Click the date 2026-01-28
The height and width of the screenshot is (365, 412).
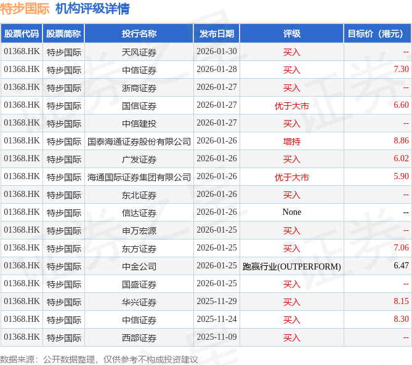point(217,70)
